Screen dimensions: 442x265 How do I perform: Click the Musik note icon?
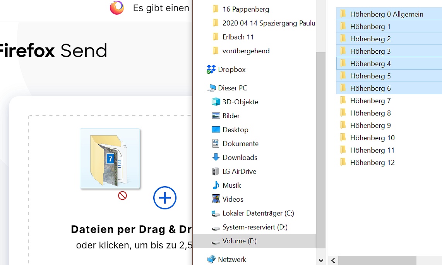coord(216,185)
